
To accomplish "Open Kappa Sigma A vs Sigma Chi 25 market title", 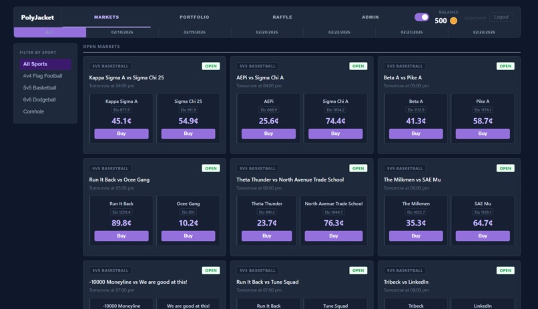I will (126, 78).
